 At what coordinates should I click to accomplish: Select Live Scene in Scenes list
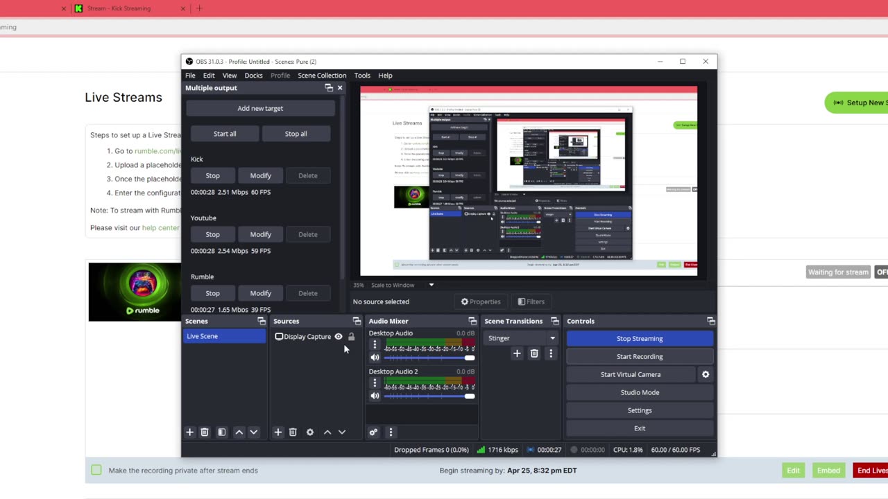pos(224,336)
